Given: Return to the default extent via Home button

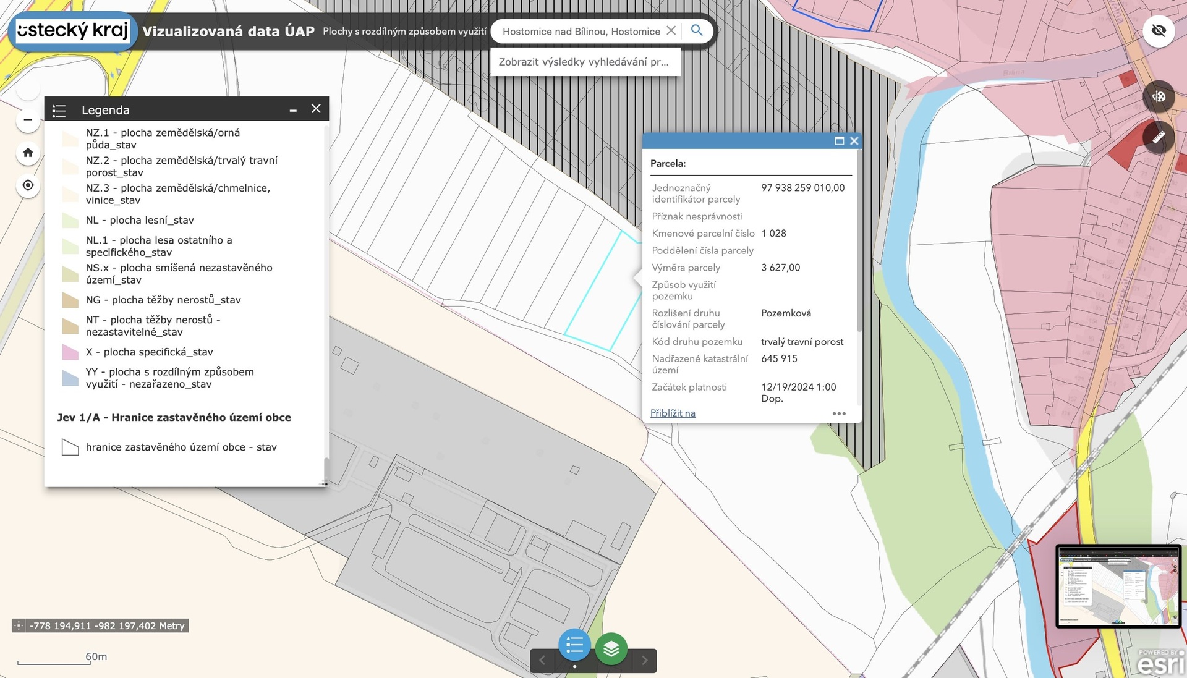Looking at the screenshot, I should coord(28,153).
